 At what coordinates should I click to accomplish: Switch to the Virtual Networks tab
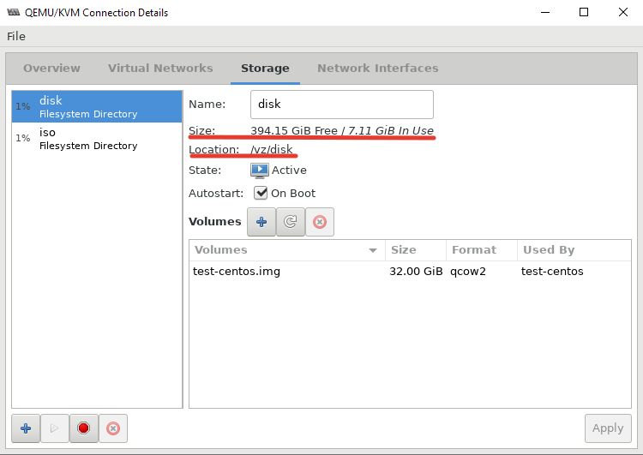[160, 68]
